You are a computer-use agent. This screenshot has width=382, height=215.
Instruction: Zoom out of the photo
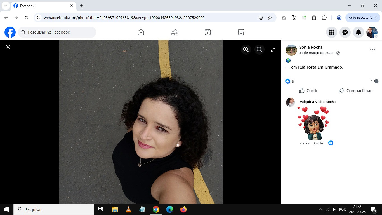[x=260, y=50]
